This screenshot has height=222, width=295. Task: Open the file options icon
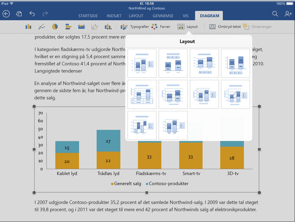(19, 14)
